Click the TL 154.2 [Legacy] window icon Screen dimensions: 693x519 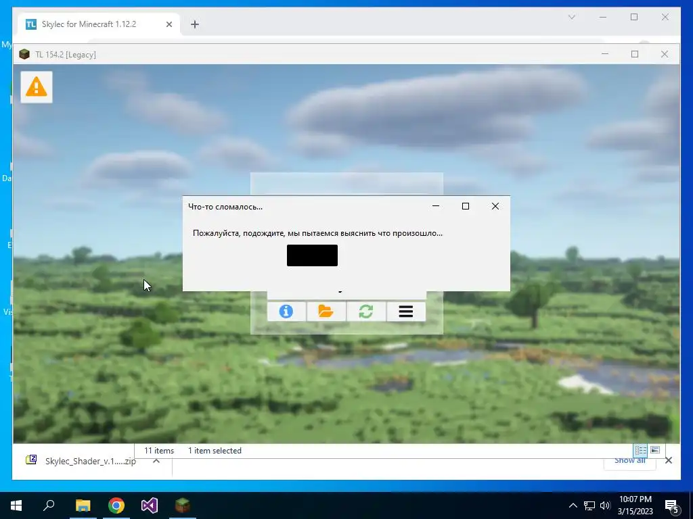pos(24,54)
